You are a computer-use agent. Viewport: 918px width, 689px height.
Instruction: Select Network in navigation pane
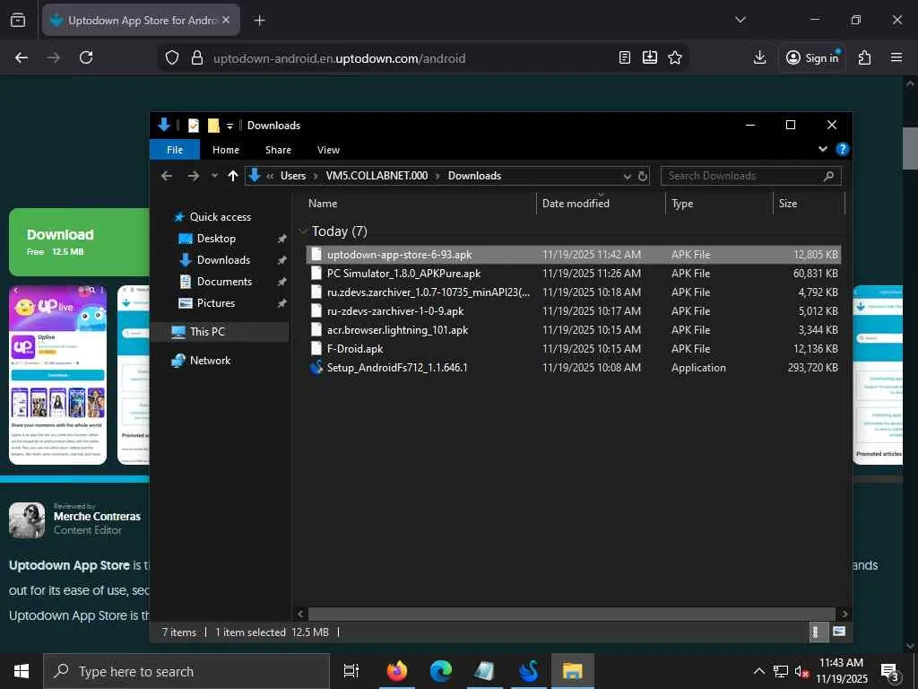210,361
